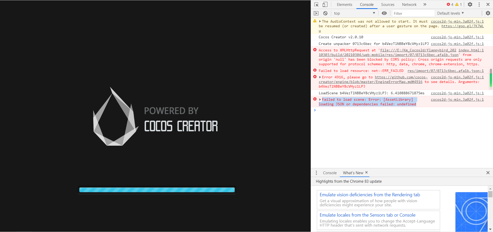Click What's New scrollbar up arrow

[490, 189]
